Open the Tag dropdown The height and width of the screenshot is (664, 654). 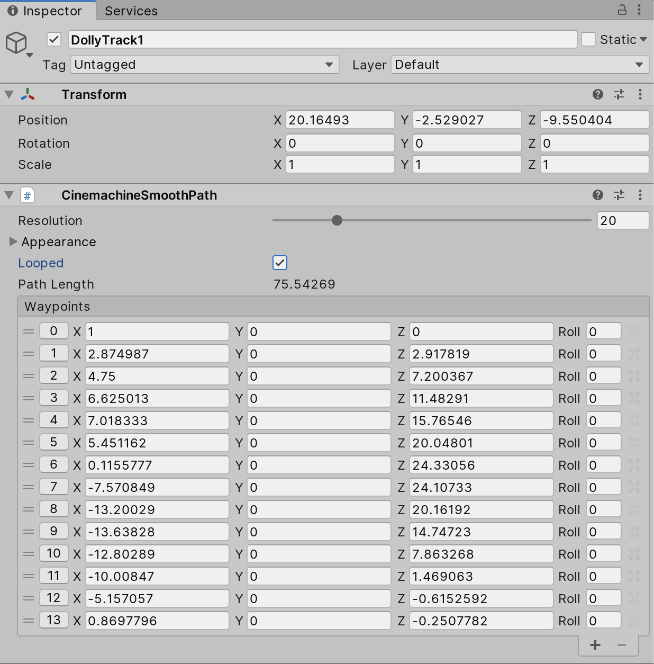(x=205, y=65)
